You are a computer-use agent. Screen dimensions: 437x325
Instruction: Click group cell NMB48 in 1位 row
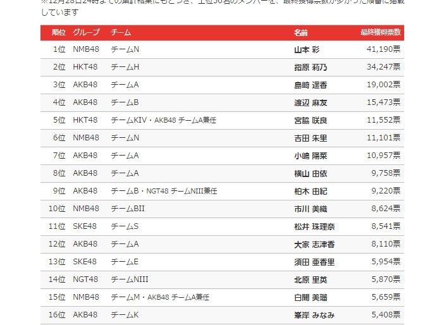pyautogui.click(x=86, y=49)
